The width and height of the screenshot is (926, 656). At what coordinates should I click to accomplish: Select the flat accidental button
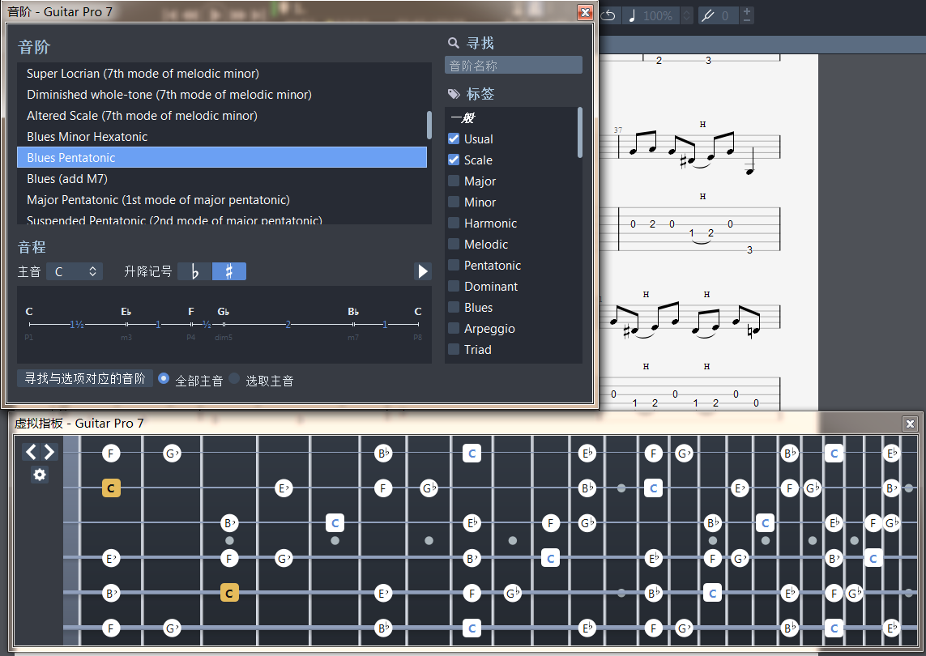pos(194,271)
